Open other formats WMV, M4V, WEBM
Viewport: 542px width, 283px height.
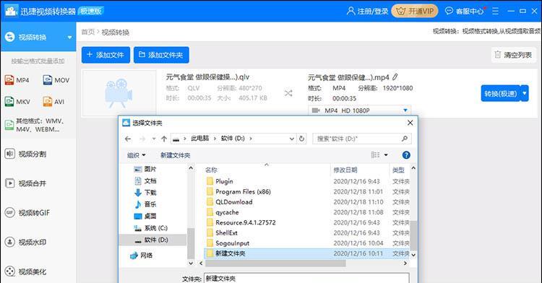tap(35, 125)
